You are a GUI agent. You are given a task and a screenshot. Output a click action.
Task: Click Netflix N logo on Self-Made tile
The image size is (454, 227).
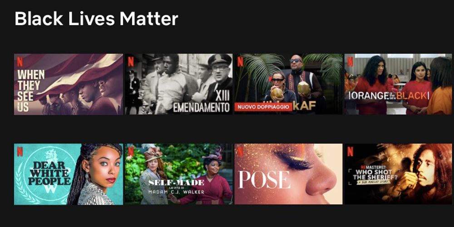coord(131,152)
